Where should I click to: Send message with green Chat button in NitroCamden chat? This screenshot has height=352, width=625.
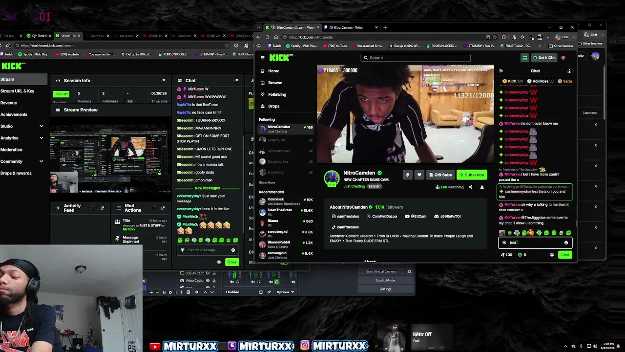click(565, 255)
